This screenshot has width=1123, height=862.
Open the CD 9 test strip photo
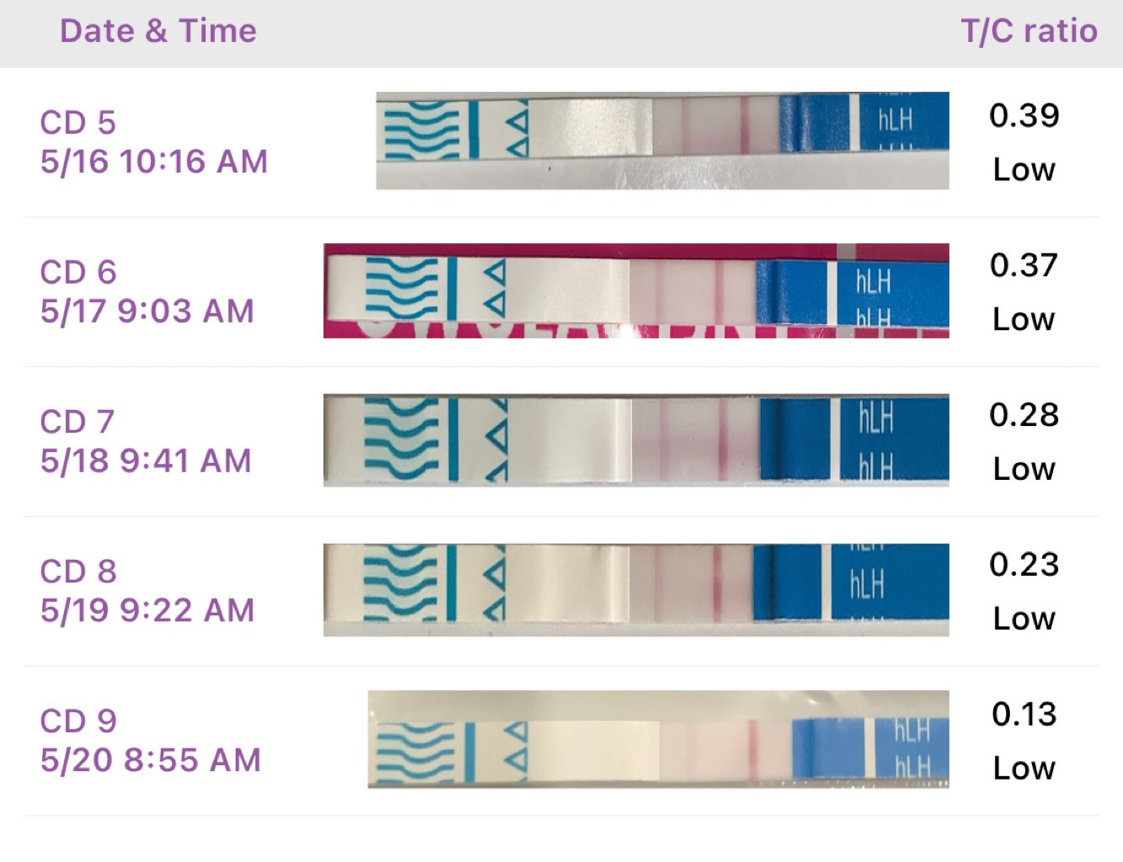[x=658, y=739]
